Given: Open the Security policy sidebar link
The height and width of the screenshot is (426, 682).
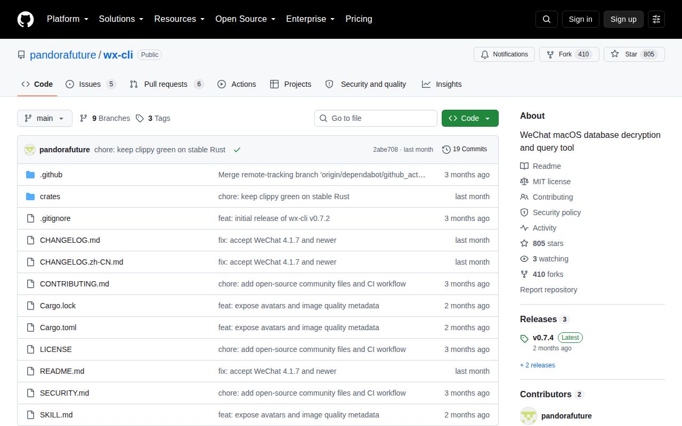Looking at the screenshot, I should coord(550,212).
